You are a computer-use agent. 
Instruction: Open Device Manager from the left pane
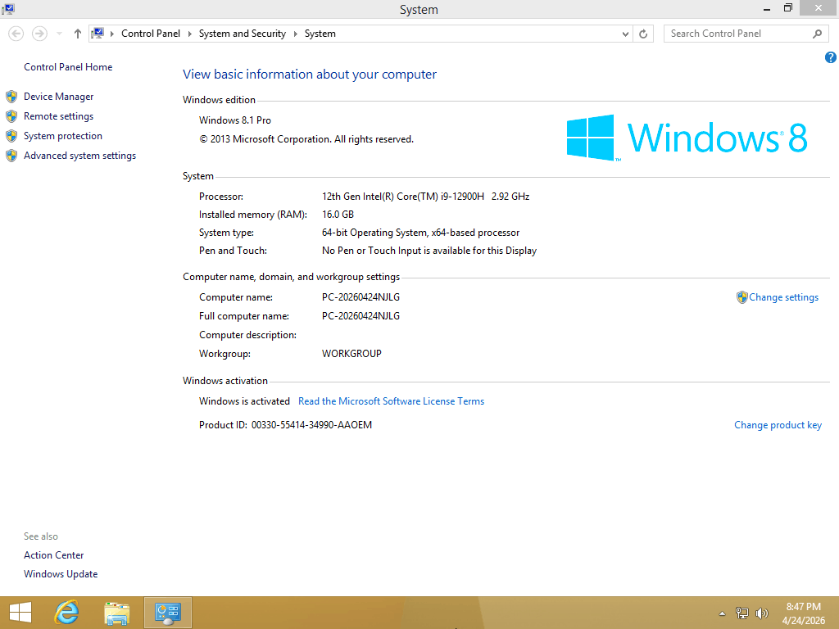(58, 97)
